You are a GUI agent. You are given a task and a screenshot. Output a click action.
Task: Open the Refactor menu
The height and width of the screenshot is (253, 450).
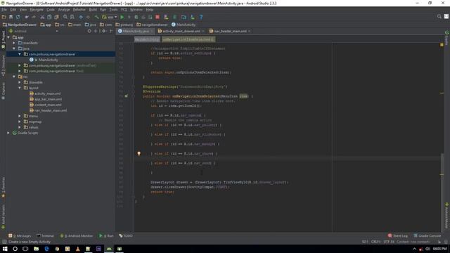79,9
